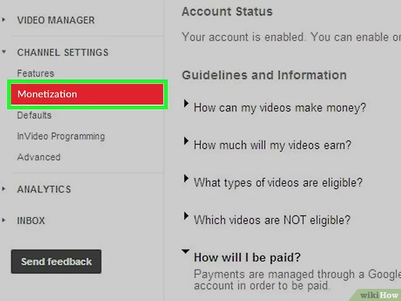Viewport: 401px width, 301px height.
Task: Click the VIDEO MANAGER label
Action: (x=56, y=20)
